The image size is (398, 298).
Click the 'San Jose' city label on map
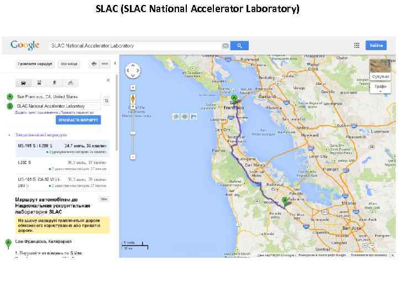click(x=352, y=228)
